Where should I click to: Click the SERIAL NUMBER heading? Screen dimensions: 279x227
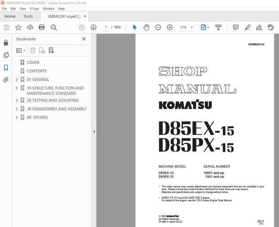click(217, 167)
